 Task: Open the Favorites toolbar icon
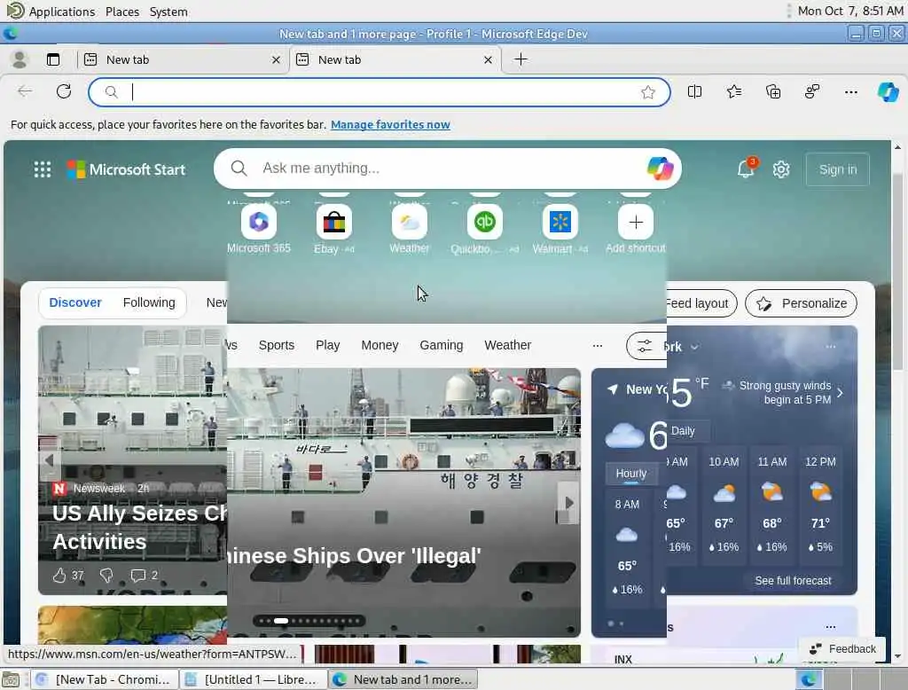coord(733,91)
